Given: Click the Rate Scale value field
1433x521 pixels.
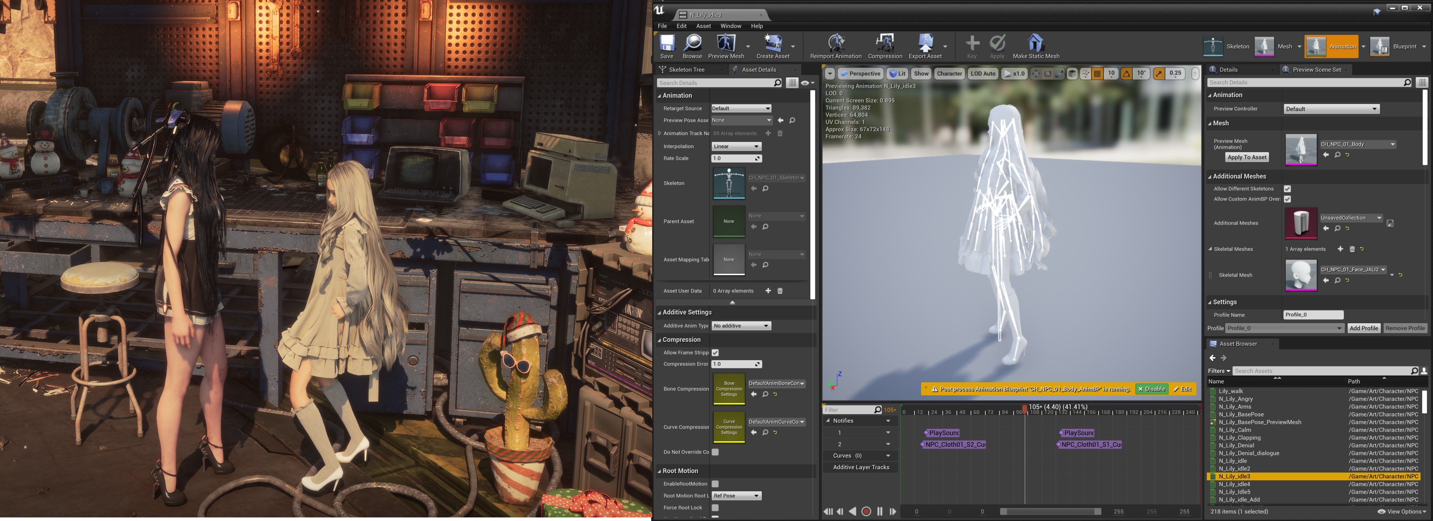Looking at the screenshot, I should click(x=737, y=159).
